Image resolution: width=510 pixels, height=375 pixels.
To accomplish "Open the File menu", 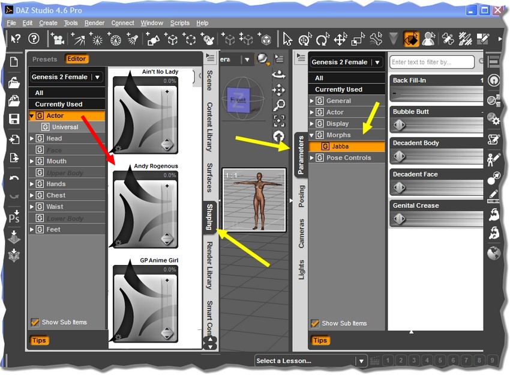I will (11, 23).
